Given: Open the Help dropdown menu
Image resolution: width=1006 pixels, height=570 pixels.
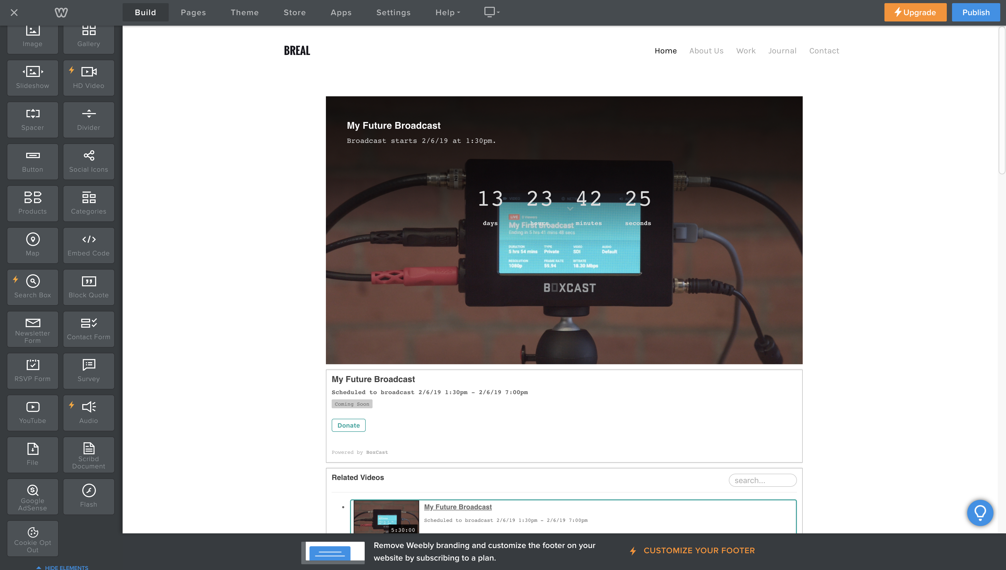Looking at the screenshot, I should click(447, 13).
